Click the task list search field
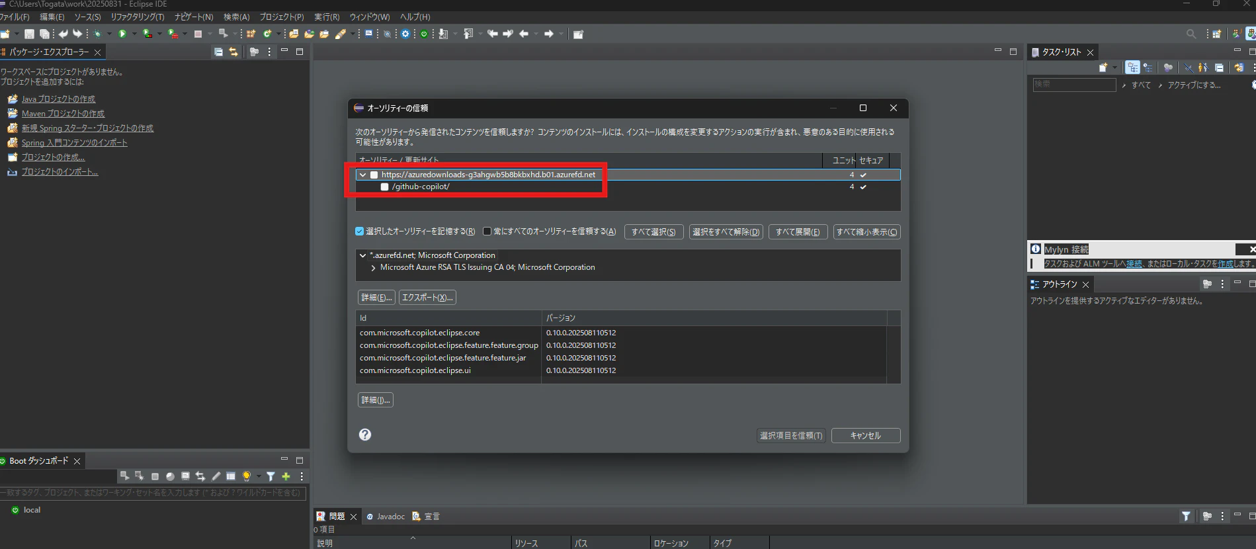Viewport: 1256px width, 549px height. click(1074, 85)
